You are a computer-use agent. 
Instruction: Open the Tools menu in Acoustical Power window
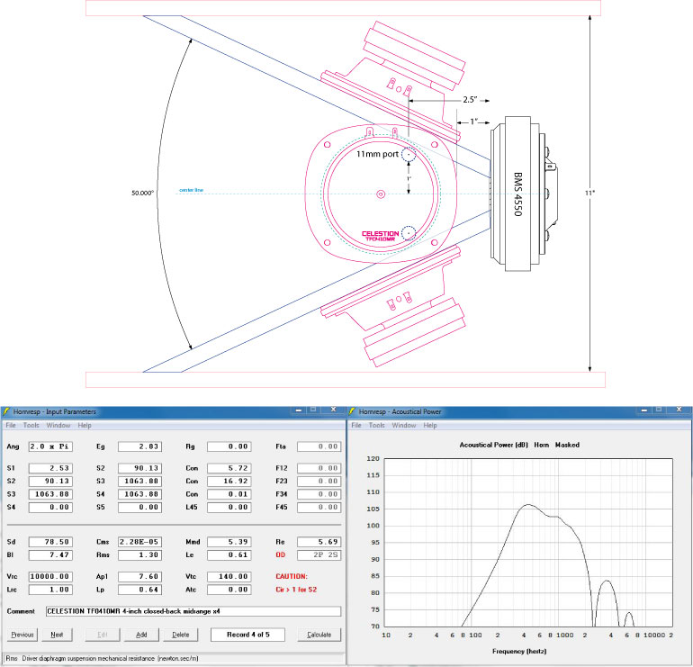click(x=376, y=425)
